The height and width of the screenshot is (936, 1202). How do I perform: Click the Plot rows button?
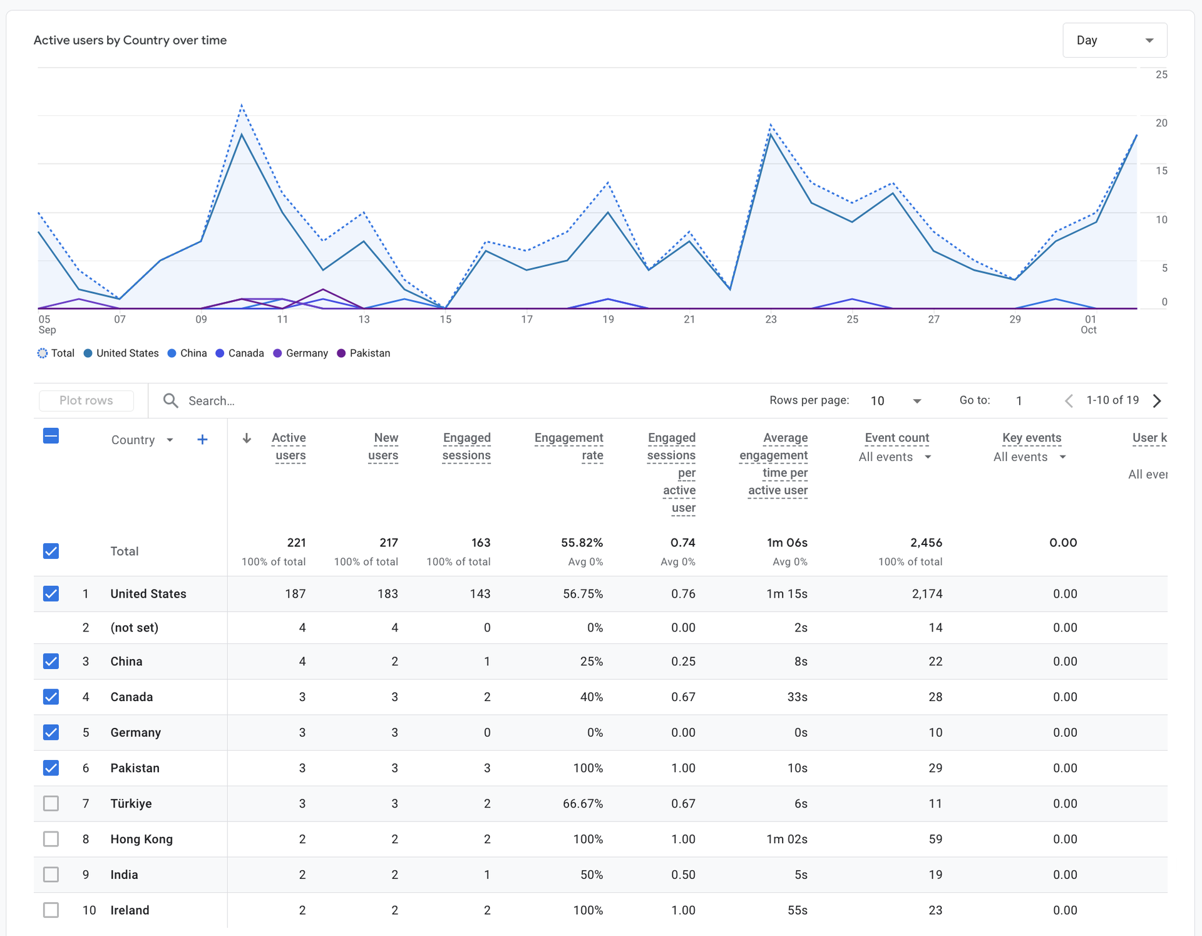click(x=86, y=400)
